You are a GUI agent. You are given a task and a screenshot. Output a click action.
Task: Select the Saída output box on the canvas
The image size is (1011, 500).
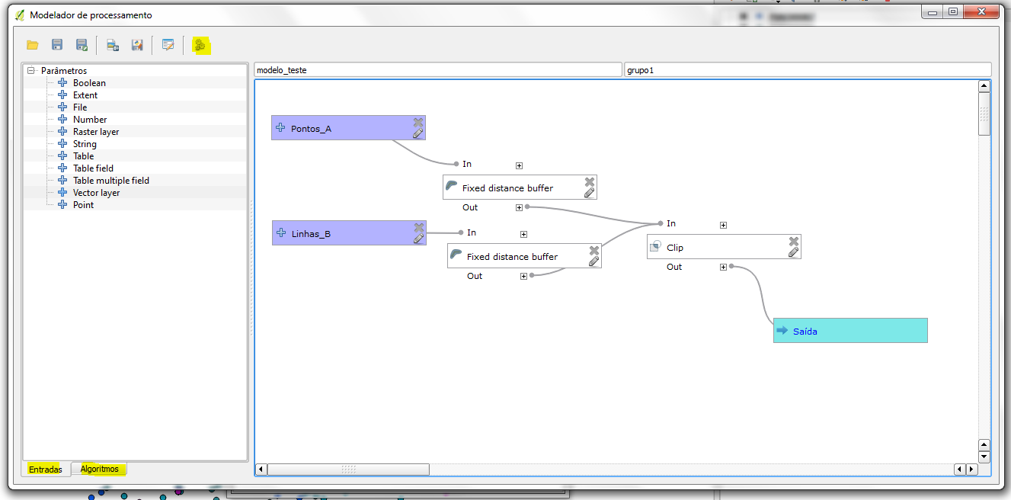(850, 331)
